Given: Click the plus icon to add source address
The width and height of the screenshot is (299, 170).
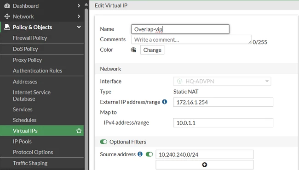Looking at the screenshot, I should pos(205,165).
